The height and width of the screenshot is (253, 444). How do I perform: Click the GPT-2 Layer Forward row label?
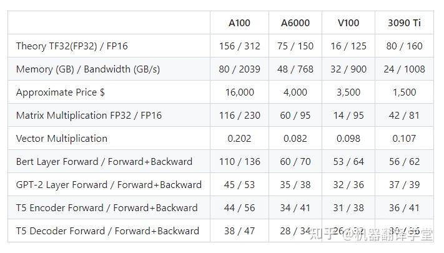pos(109,185)
